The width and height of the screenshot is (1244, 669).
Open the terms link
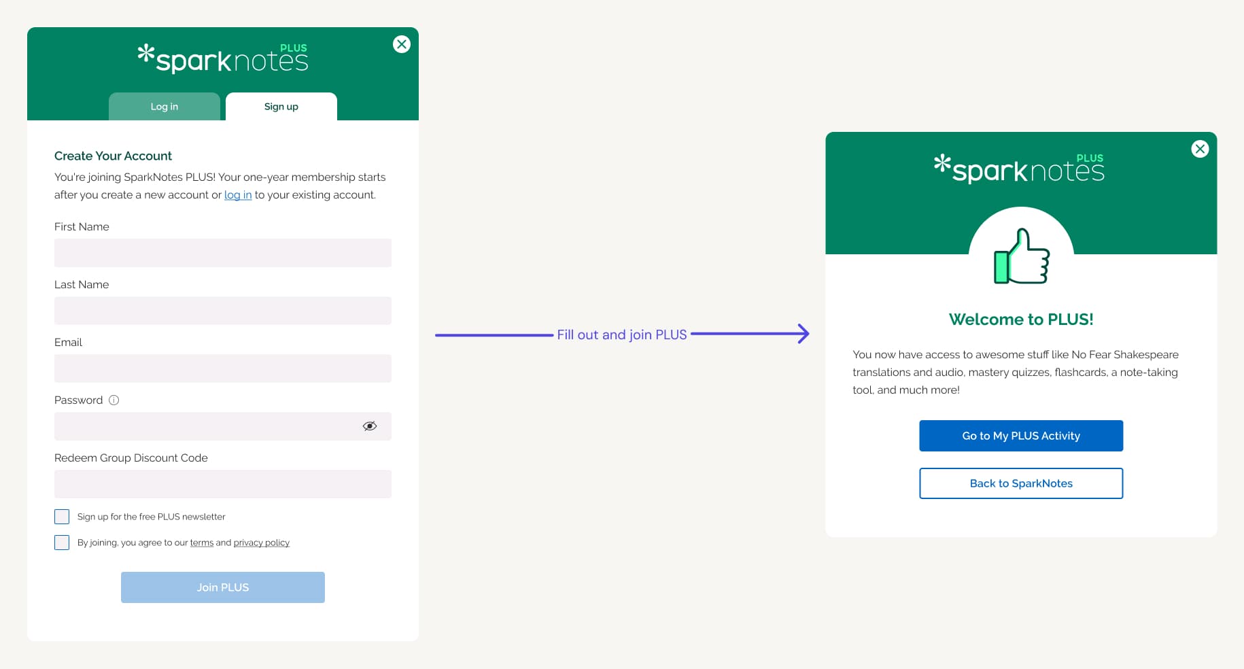[x=202, y=543]
